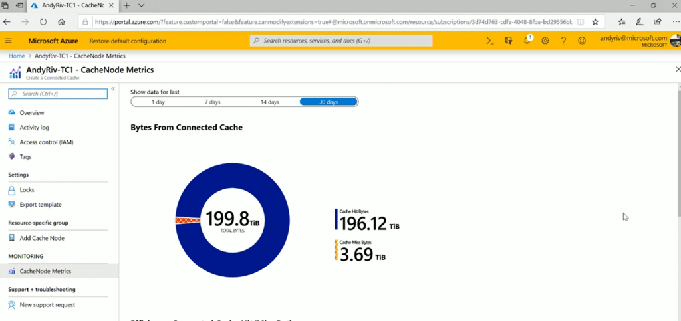The image size is (681, 321).
Task: Click the 199.8 TiB total bytes value
Action: [233, 219]
